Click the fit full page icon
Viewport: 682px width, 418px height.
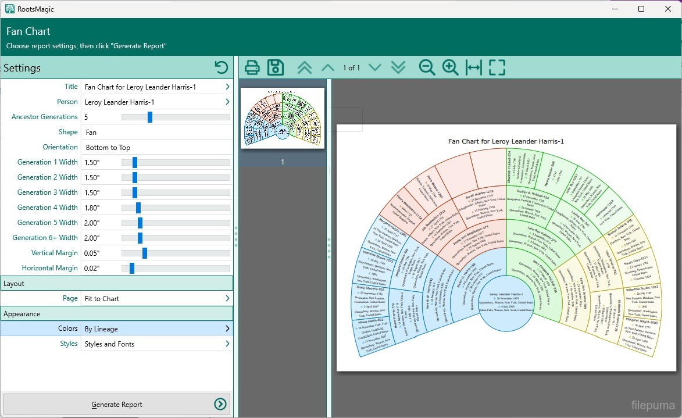point(497,67)
